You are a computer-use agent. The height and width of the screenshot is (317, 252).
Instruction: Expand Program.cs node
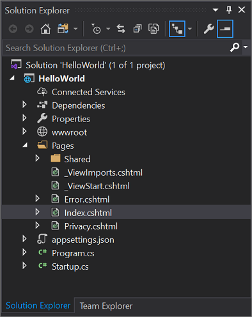click(24, 252)
